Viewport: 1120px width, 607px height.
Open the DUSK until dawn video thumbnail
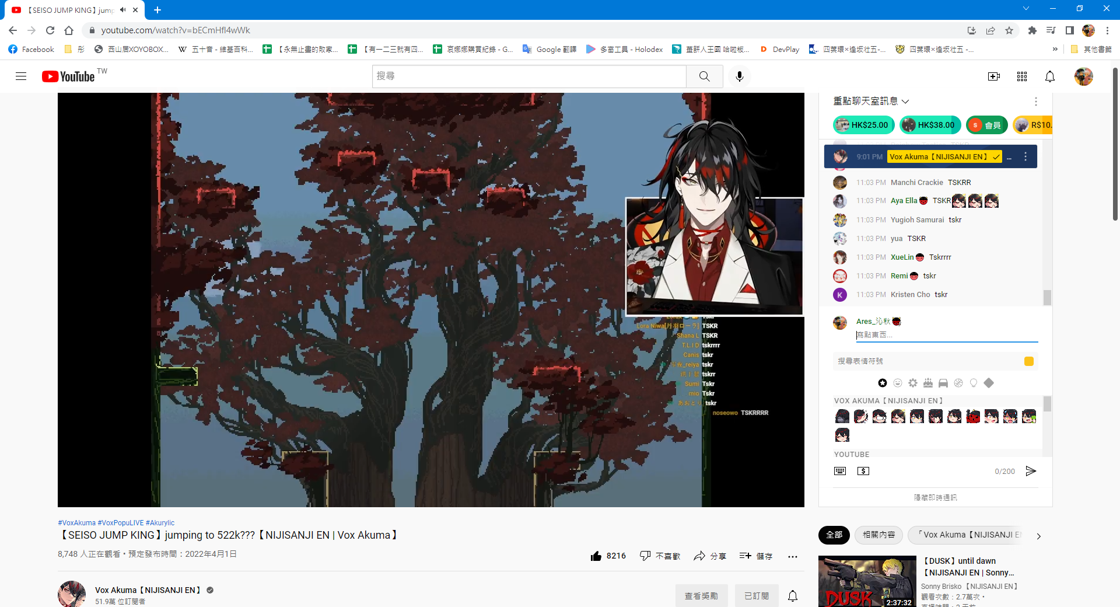click(x=867, y=581)
